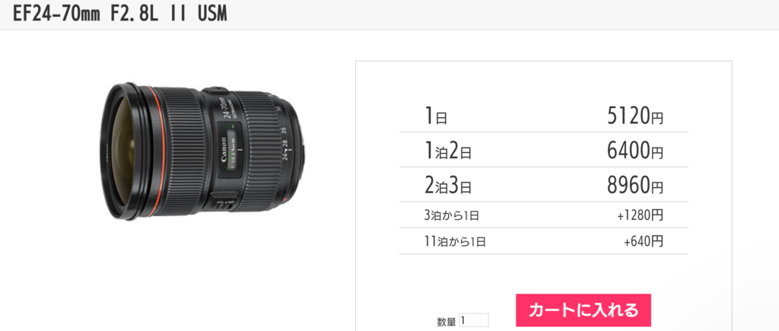Click the カートに入れる add-to-cart button

(x=583, y=310)
